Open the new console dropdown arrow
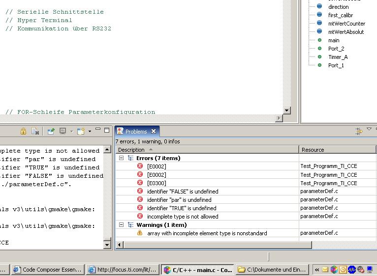Image resolution: width=377 pixels, height=276 pixels. tap(90, 131)
